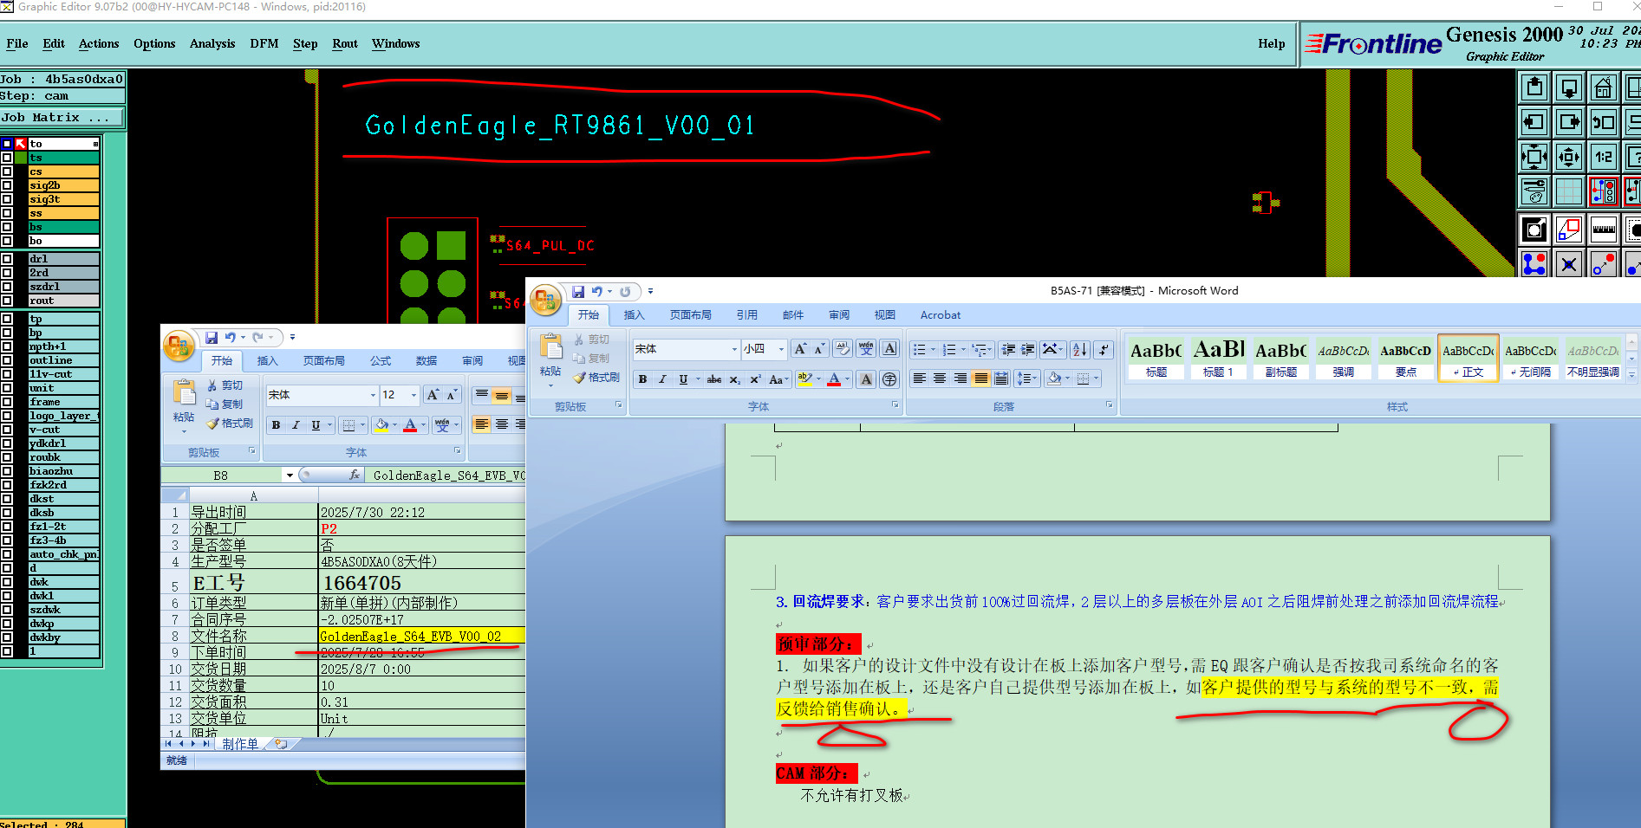Click Bold in the Excel ribbon
Image resolution: width=1641 pixels, height=828 pixels.
pos(277,424)
